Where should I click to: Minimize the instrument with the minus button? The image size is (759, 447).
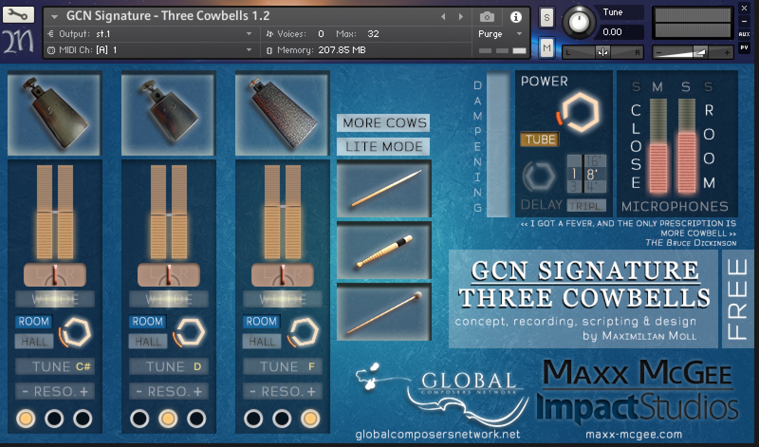coord(744,21)
